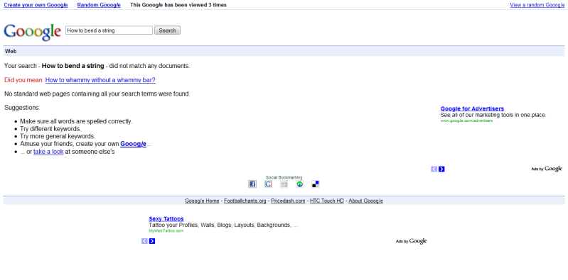Show previous ad in right sidebar
Viewport: 568px width, 280px height.
pos(434,169)
